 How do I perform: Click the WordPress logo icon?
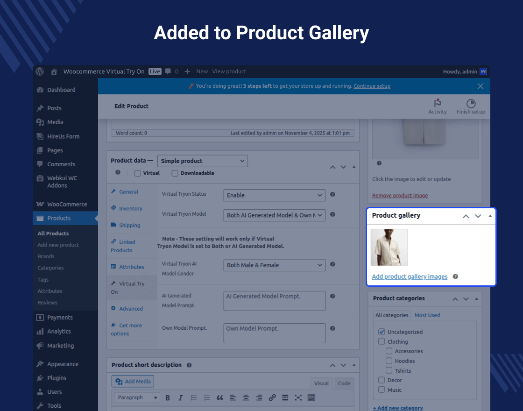40,71
